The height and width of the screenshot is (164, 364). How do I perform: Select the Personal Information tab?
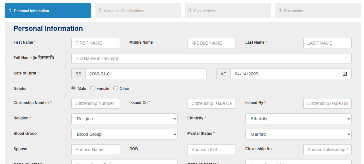pos(48,11)
